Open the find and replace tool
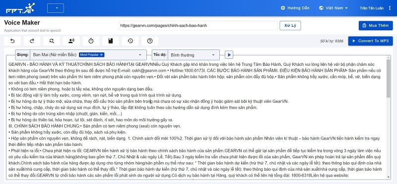Viewport: 397px width, 184px height. (52, 41)
